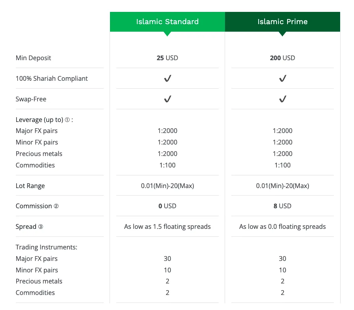Click the Trading Instruments heading
This screenshot has height=310, width=354.
point(47,247)
